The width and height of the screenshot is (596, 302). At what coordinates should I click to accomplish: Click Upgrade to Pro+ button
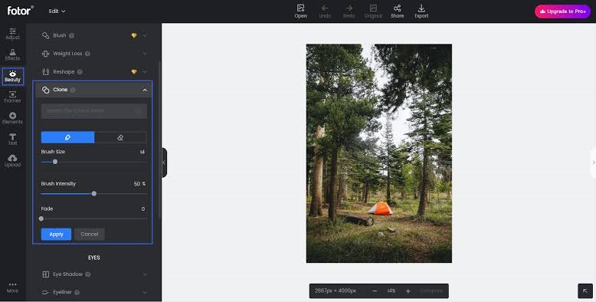pos(562,11)
